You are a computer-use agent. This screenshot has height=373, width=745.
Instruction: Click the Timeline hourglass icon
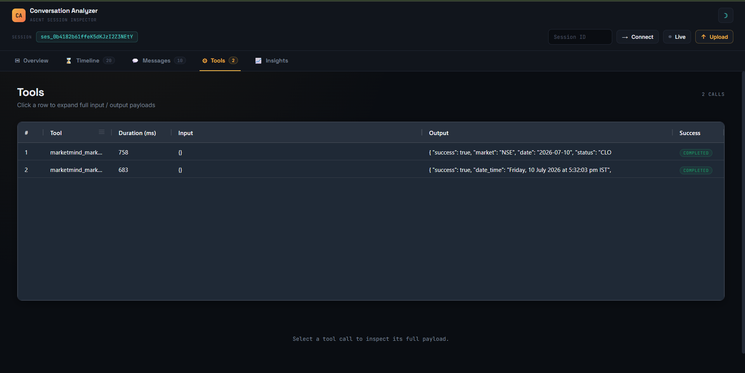coord(69,61)
